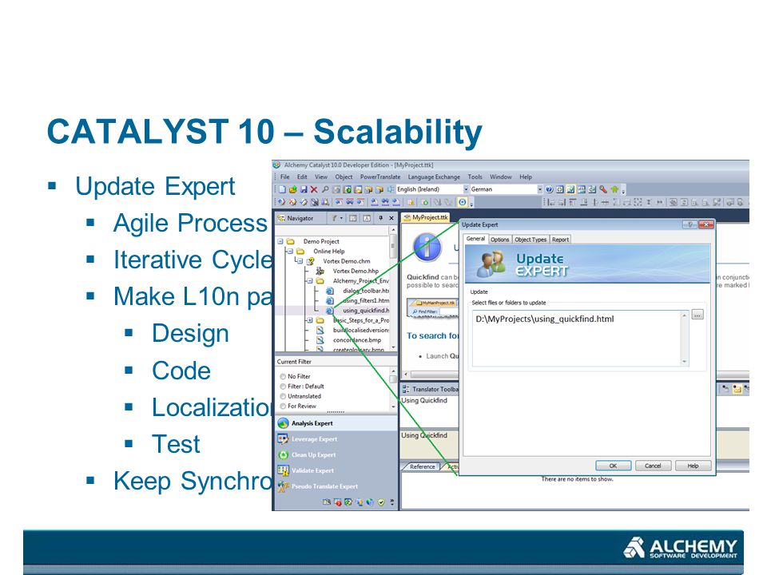Collapse the Alchemy_Project_Env folder node
Screen dimensions: 767x575
(x=310, y=280)
